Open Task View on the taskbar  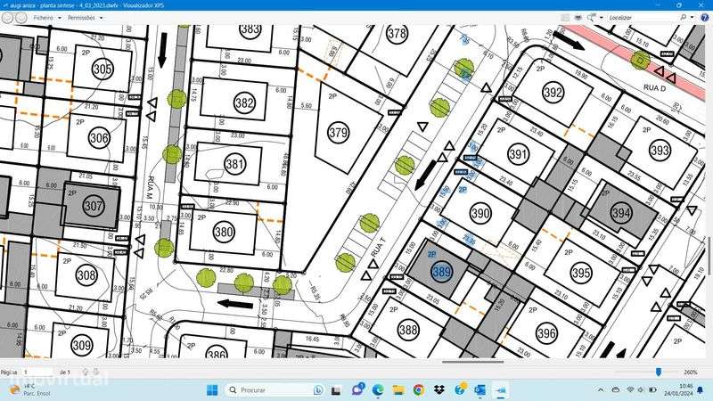[x=336, y=390]
